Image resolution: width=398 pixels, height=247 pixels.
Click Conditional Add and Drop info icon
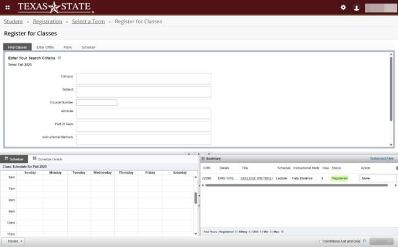(364, 241)
